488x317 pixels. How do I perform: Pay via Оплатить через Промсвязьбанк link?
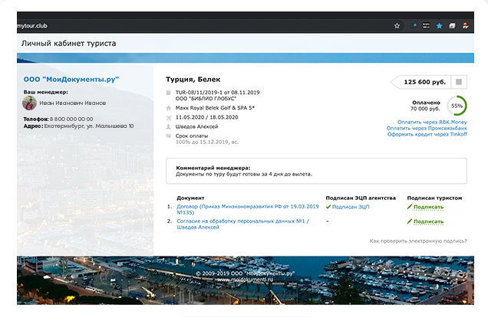point(425,128)
